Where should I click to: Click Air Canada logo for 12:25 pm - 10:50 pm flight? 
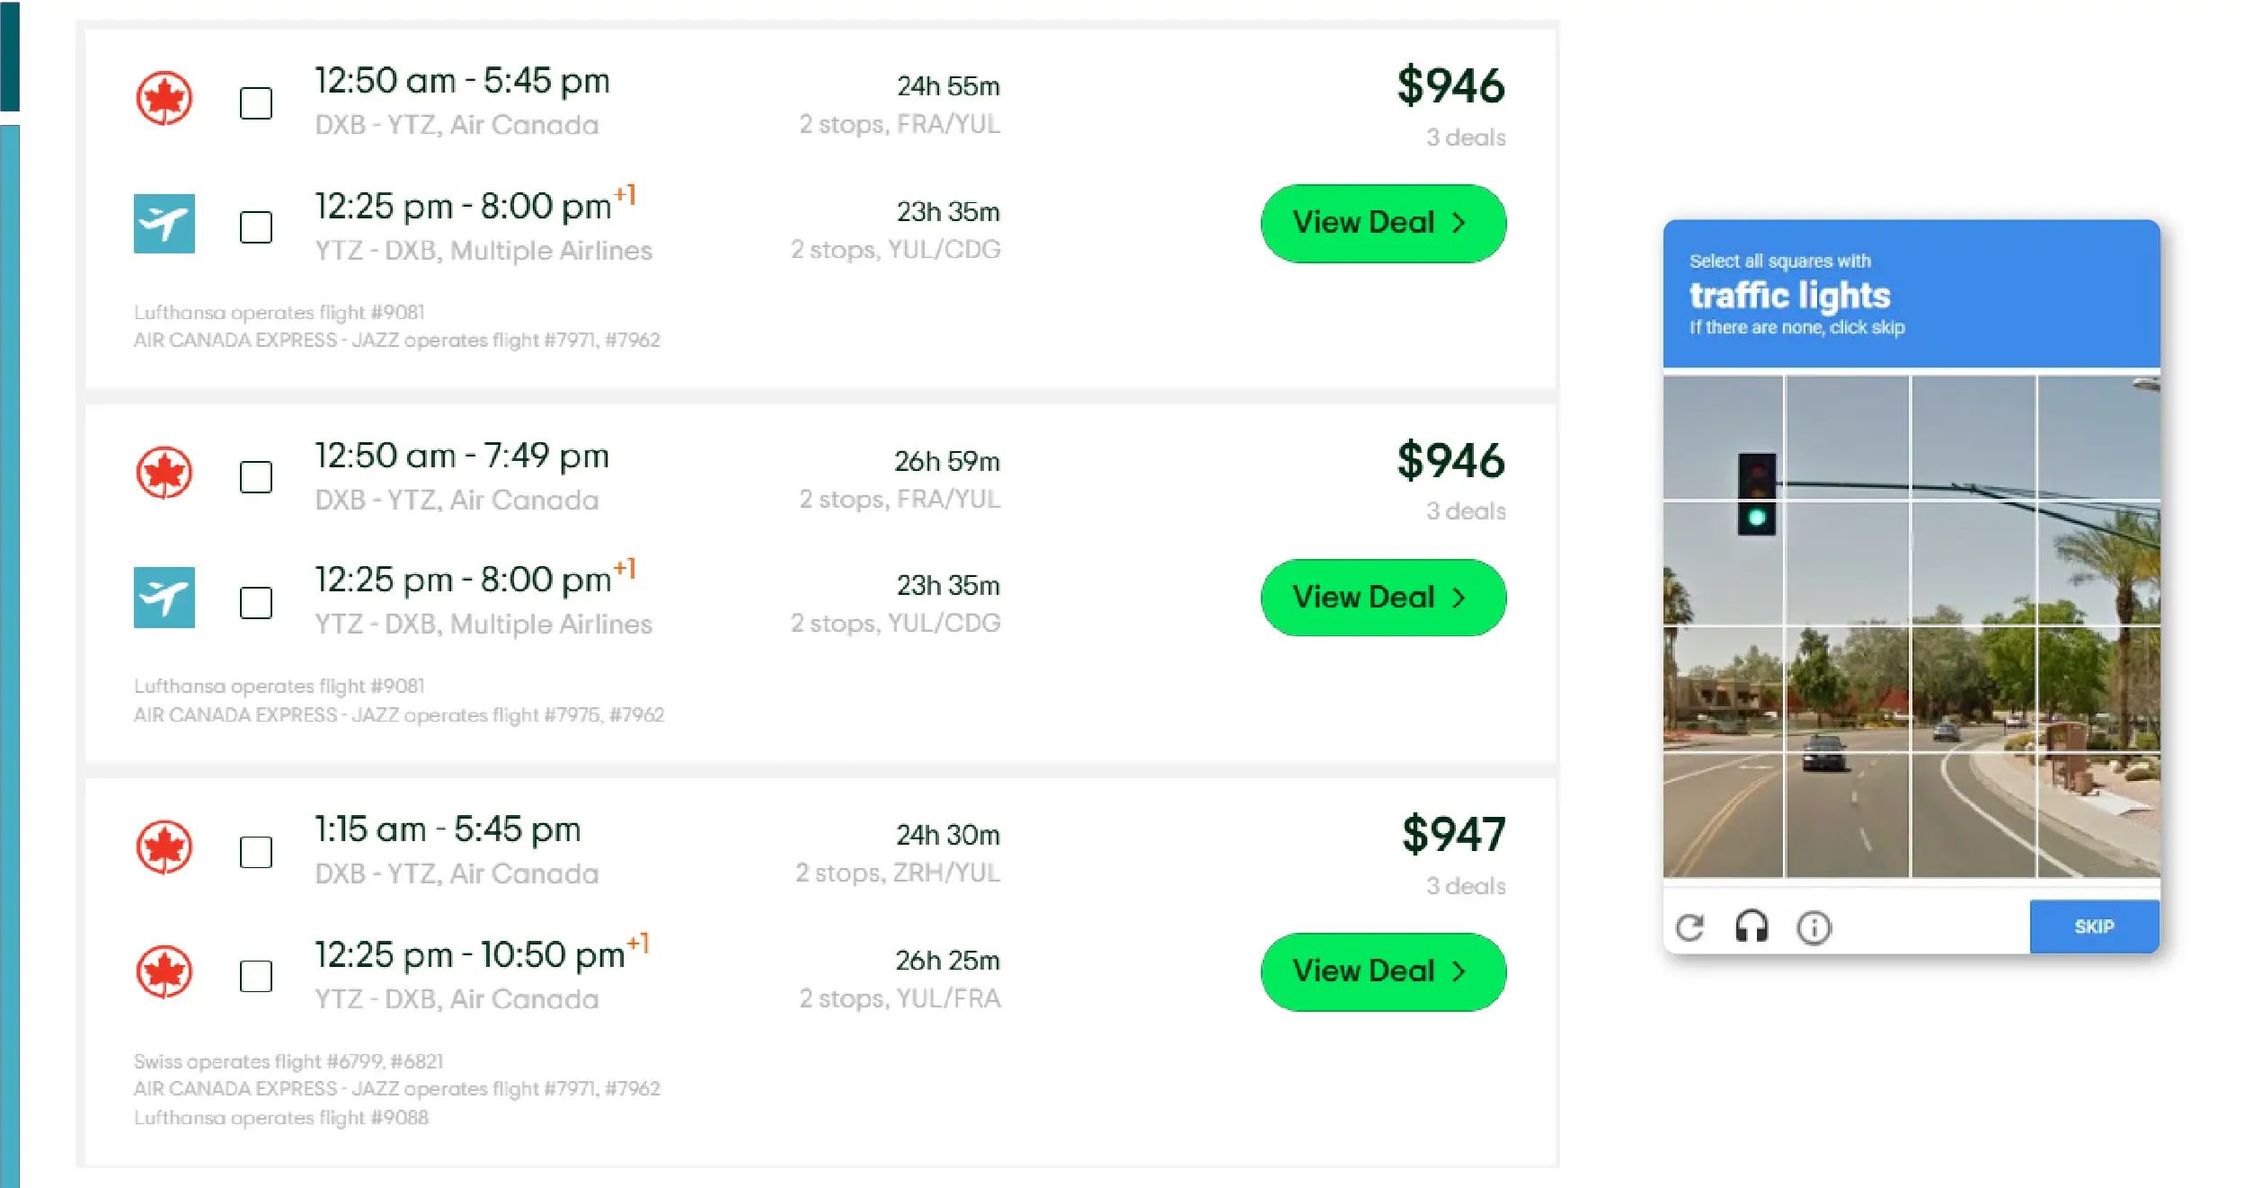[164, 972]
